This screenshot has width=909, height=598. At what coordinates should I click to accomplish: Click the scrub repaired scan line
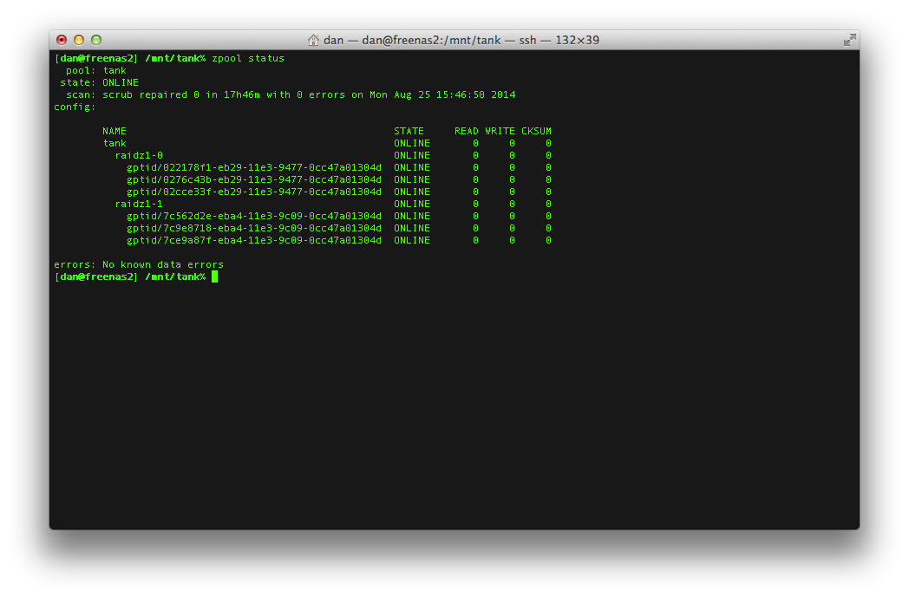(x=291, y=95)
